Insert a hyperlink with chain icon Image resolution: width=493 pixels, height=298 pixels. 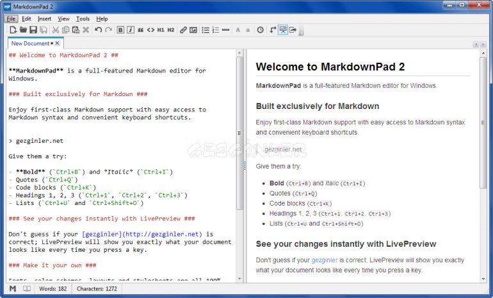point(183,30)
